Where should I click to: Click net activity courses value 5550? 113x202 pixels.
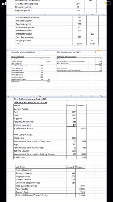[x=84, y=154]
